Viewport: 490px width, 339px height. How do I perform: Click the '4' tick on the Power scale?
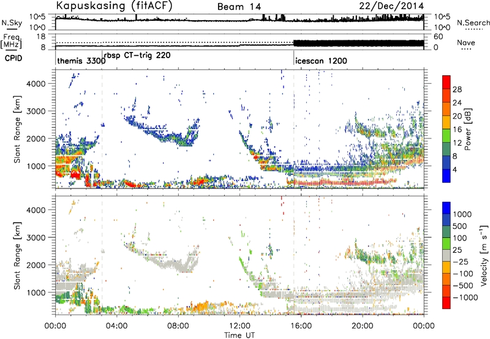click(x=455, y=169)
